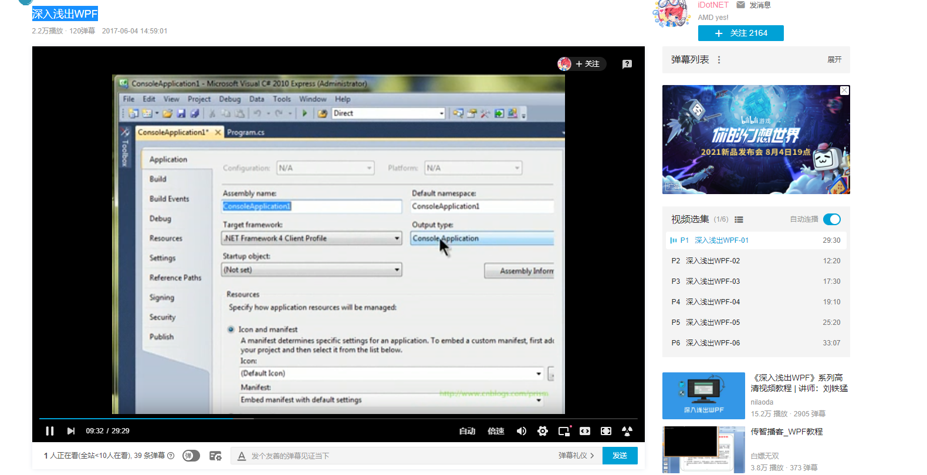
Task: Open the playback speed menu
Action: [496, 431]
